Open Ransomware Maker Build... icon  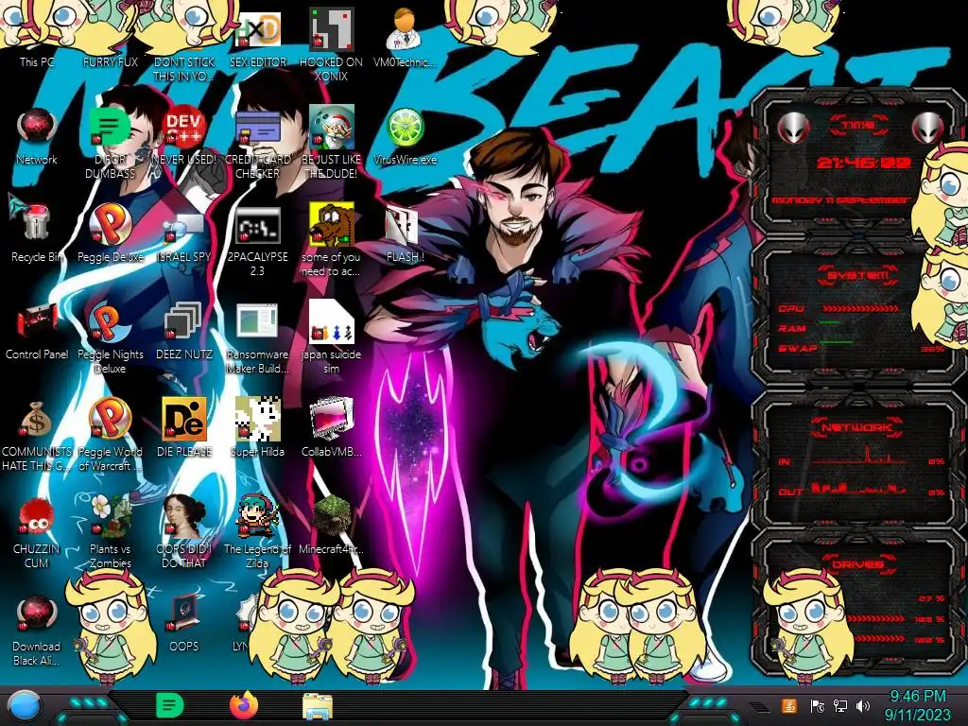pyautogui.click(x=257, y=322)
